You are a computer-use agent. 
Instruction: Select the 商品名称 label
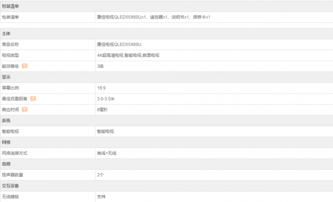click(10, 44)
